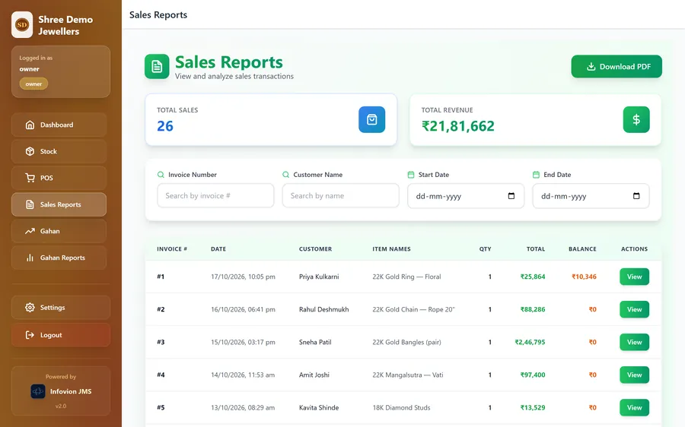The image size is (685, 427).
Task: Open the Gahan menu item
Action: 59,231
